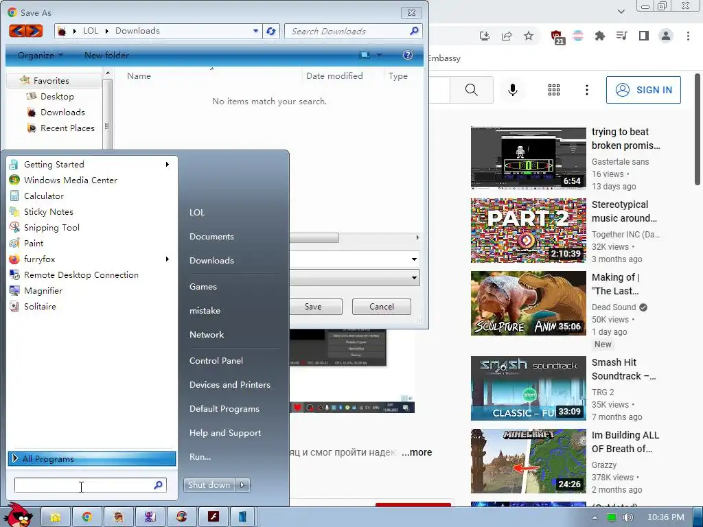The image size is (703, 527).
Task: Open the Chrome profile avatar icon
Action: (x=666, y=36)
